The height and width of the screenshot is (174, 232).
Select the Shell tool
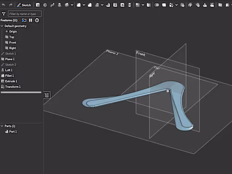point(115,5)
